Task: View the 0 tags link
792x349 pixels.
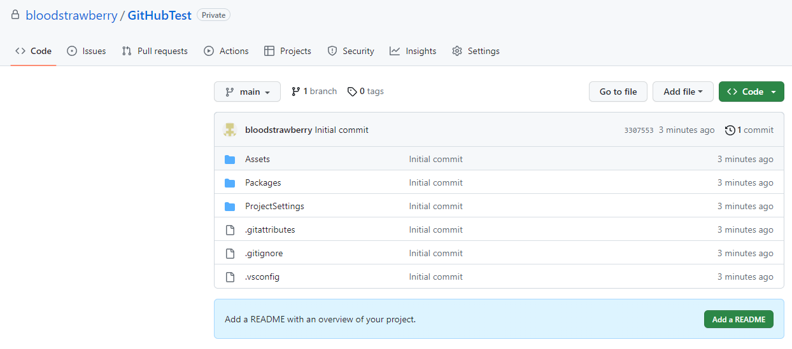Action: [x=365, y=92]
